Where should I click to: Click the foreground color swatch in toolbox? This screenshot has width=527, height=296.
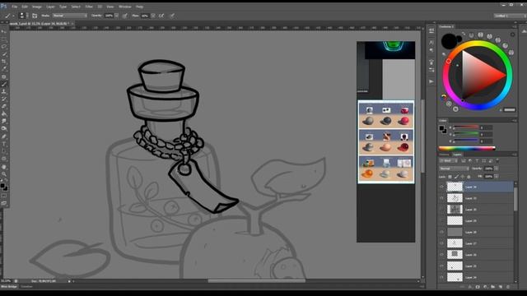pyautogui.click(x=2, y=185)
